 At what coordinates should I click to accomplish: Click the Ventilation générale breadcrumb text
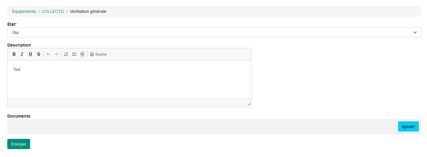point(88,11)
